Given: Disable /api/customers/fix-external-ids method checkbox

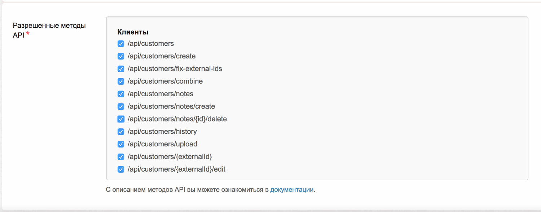Looking at the screenshot, I should [x=121, y=69].
